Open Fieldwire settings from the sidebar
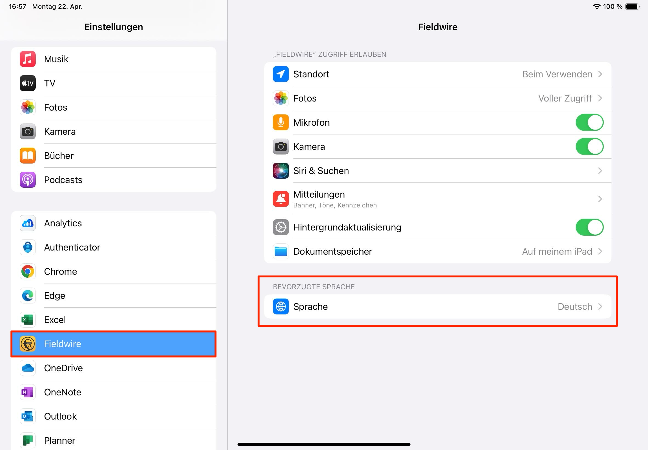The width and height of the screenshot is (648, 450). 113,344
